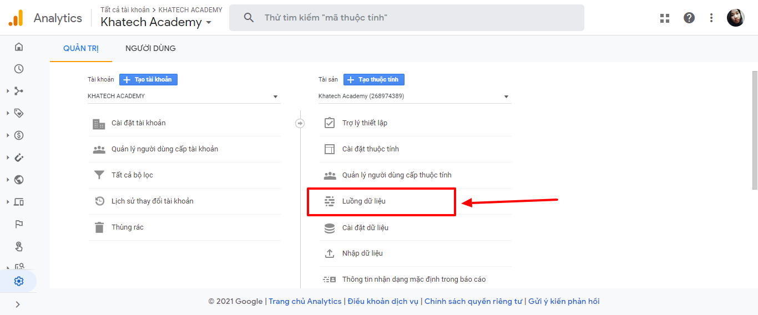This screenshot has height=315, width=758.
Task: Open the Khatech Academy account switcher header
Action: coord(156,22)
